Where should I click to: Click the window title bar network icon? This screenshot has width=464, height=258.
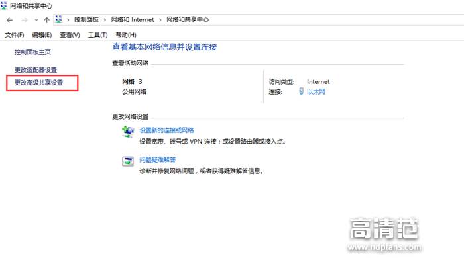click(x=4, y=5)
